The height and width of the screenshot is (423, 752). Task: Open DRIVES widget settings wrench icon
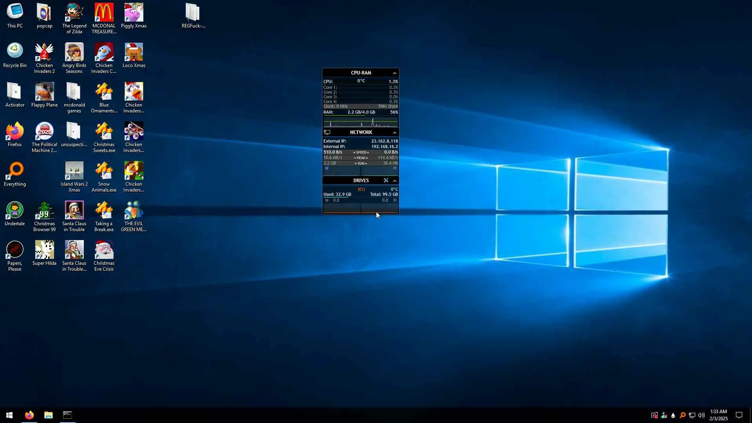point(386,181)
